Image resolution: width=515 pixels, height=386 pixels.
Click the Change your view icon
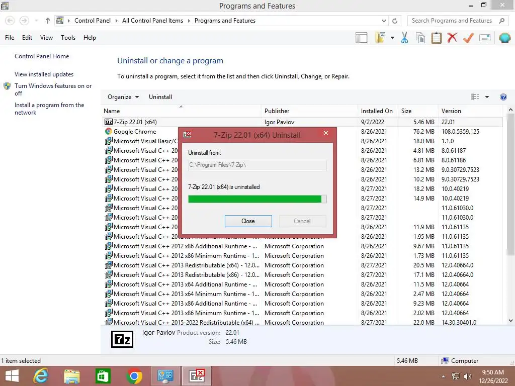tap(475, 97)
